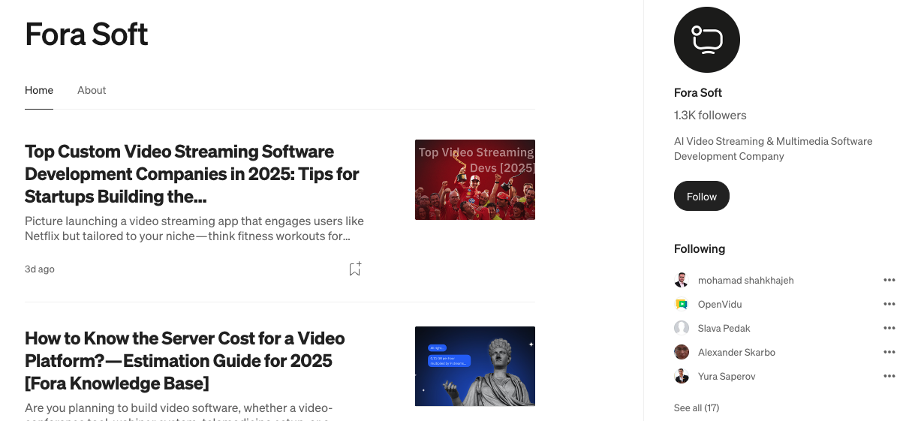Click the 'Picture launching a video streaming app' excerpt
Image resolution: width=918 pixels, height=421 pixels.
194,229
